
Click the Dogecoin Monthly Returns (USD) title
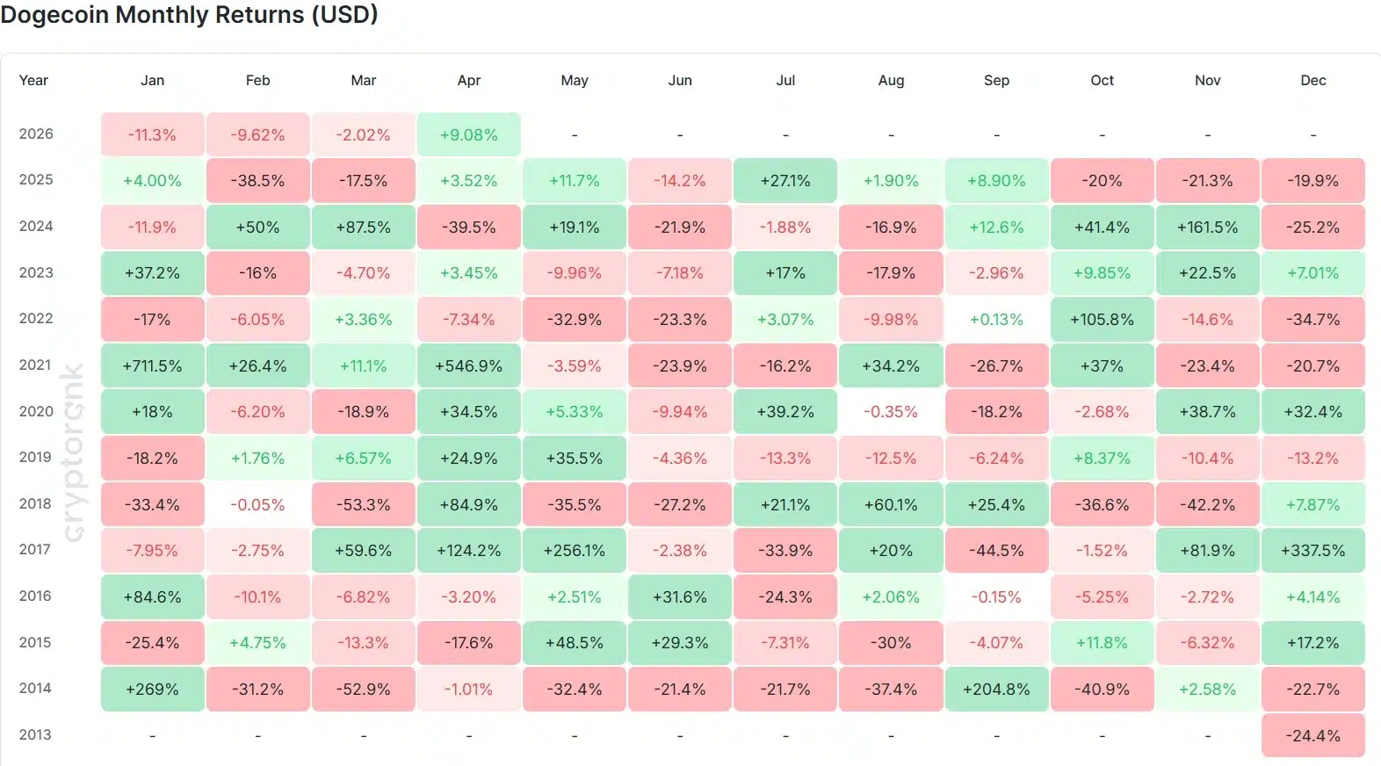(189, 14)
